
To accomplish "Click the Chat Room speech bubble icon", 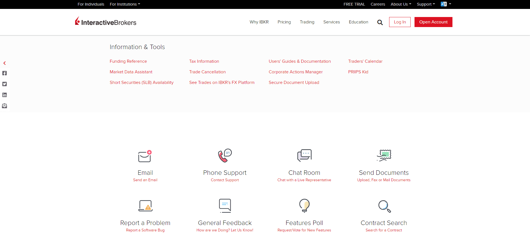I will click(304, 156).
